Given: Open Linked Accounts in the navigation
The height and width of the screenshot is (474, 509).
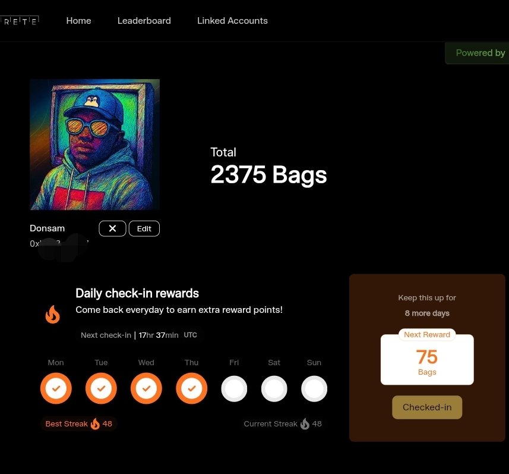Looking at the screenshot, I should pyautogui.click(x=232, y=21).
